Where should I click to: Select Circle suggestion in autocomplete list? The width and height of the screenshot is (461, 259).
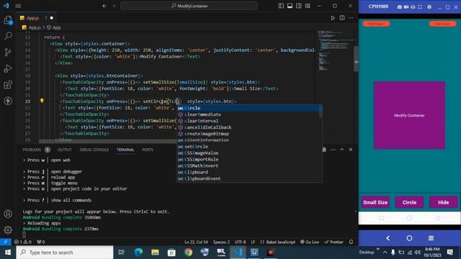pyautogui.click(x=249, y=108)
